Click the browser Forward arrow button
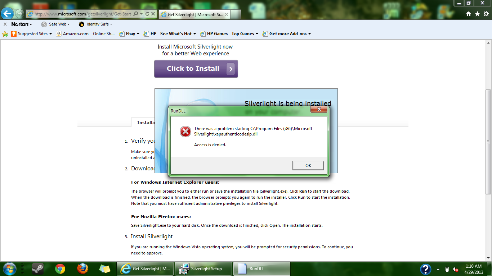492x276 pixels. 19,14
